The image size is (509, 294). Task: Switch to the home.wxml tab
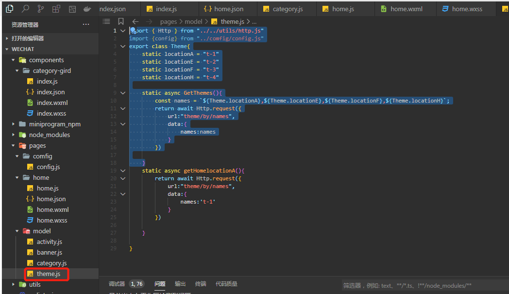(406, 9)
